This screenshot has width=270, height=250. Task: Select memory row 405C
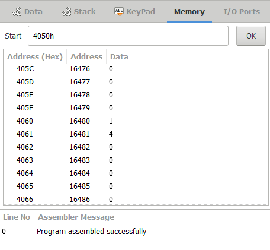[136, 69]
